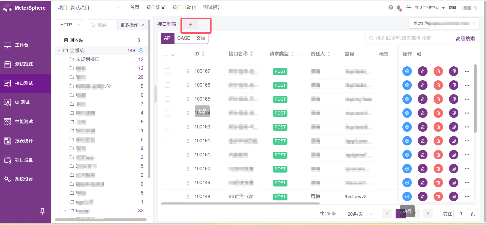Open the help question mark icon

point(391,8)
